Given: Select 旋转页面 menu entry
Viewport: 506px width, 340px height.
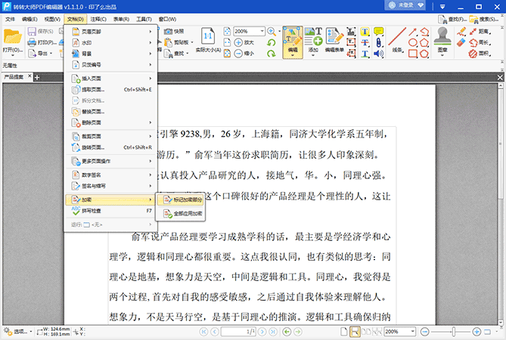Looking at the screenshot, I should coord(110,147).
